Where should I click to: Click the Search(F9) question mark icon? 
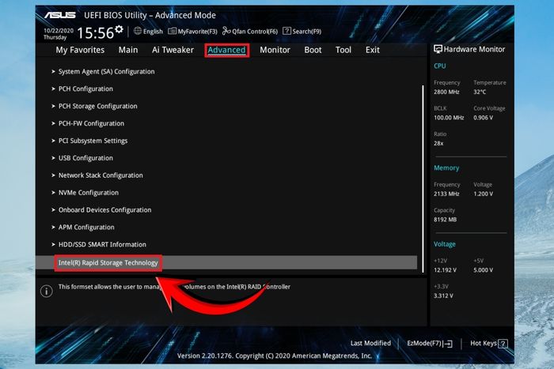click(x=286, y=31)
